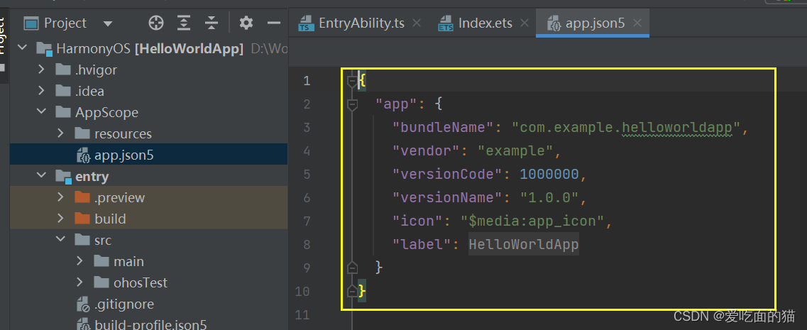Click the "1.0.0" versionName value
The height and width of the screenshot is (330, 807).
point(549,198)
